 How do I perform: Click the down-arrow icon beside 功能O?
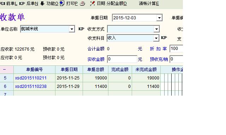pos(42,4)
